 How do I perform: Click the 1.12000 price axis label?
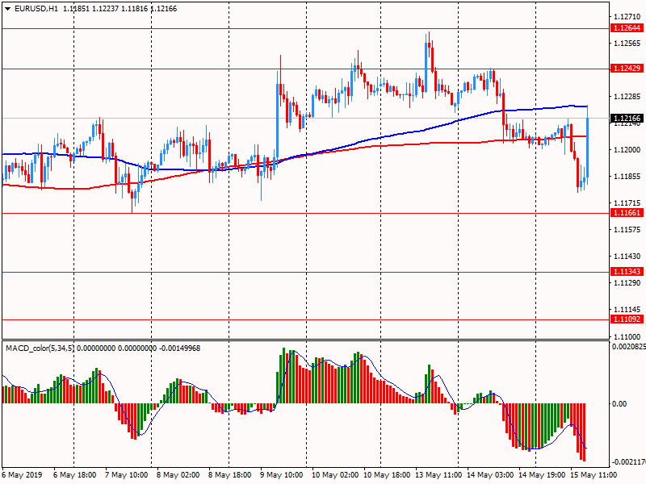627,150
